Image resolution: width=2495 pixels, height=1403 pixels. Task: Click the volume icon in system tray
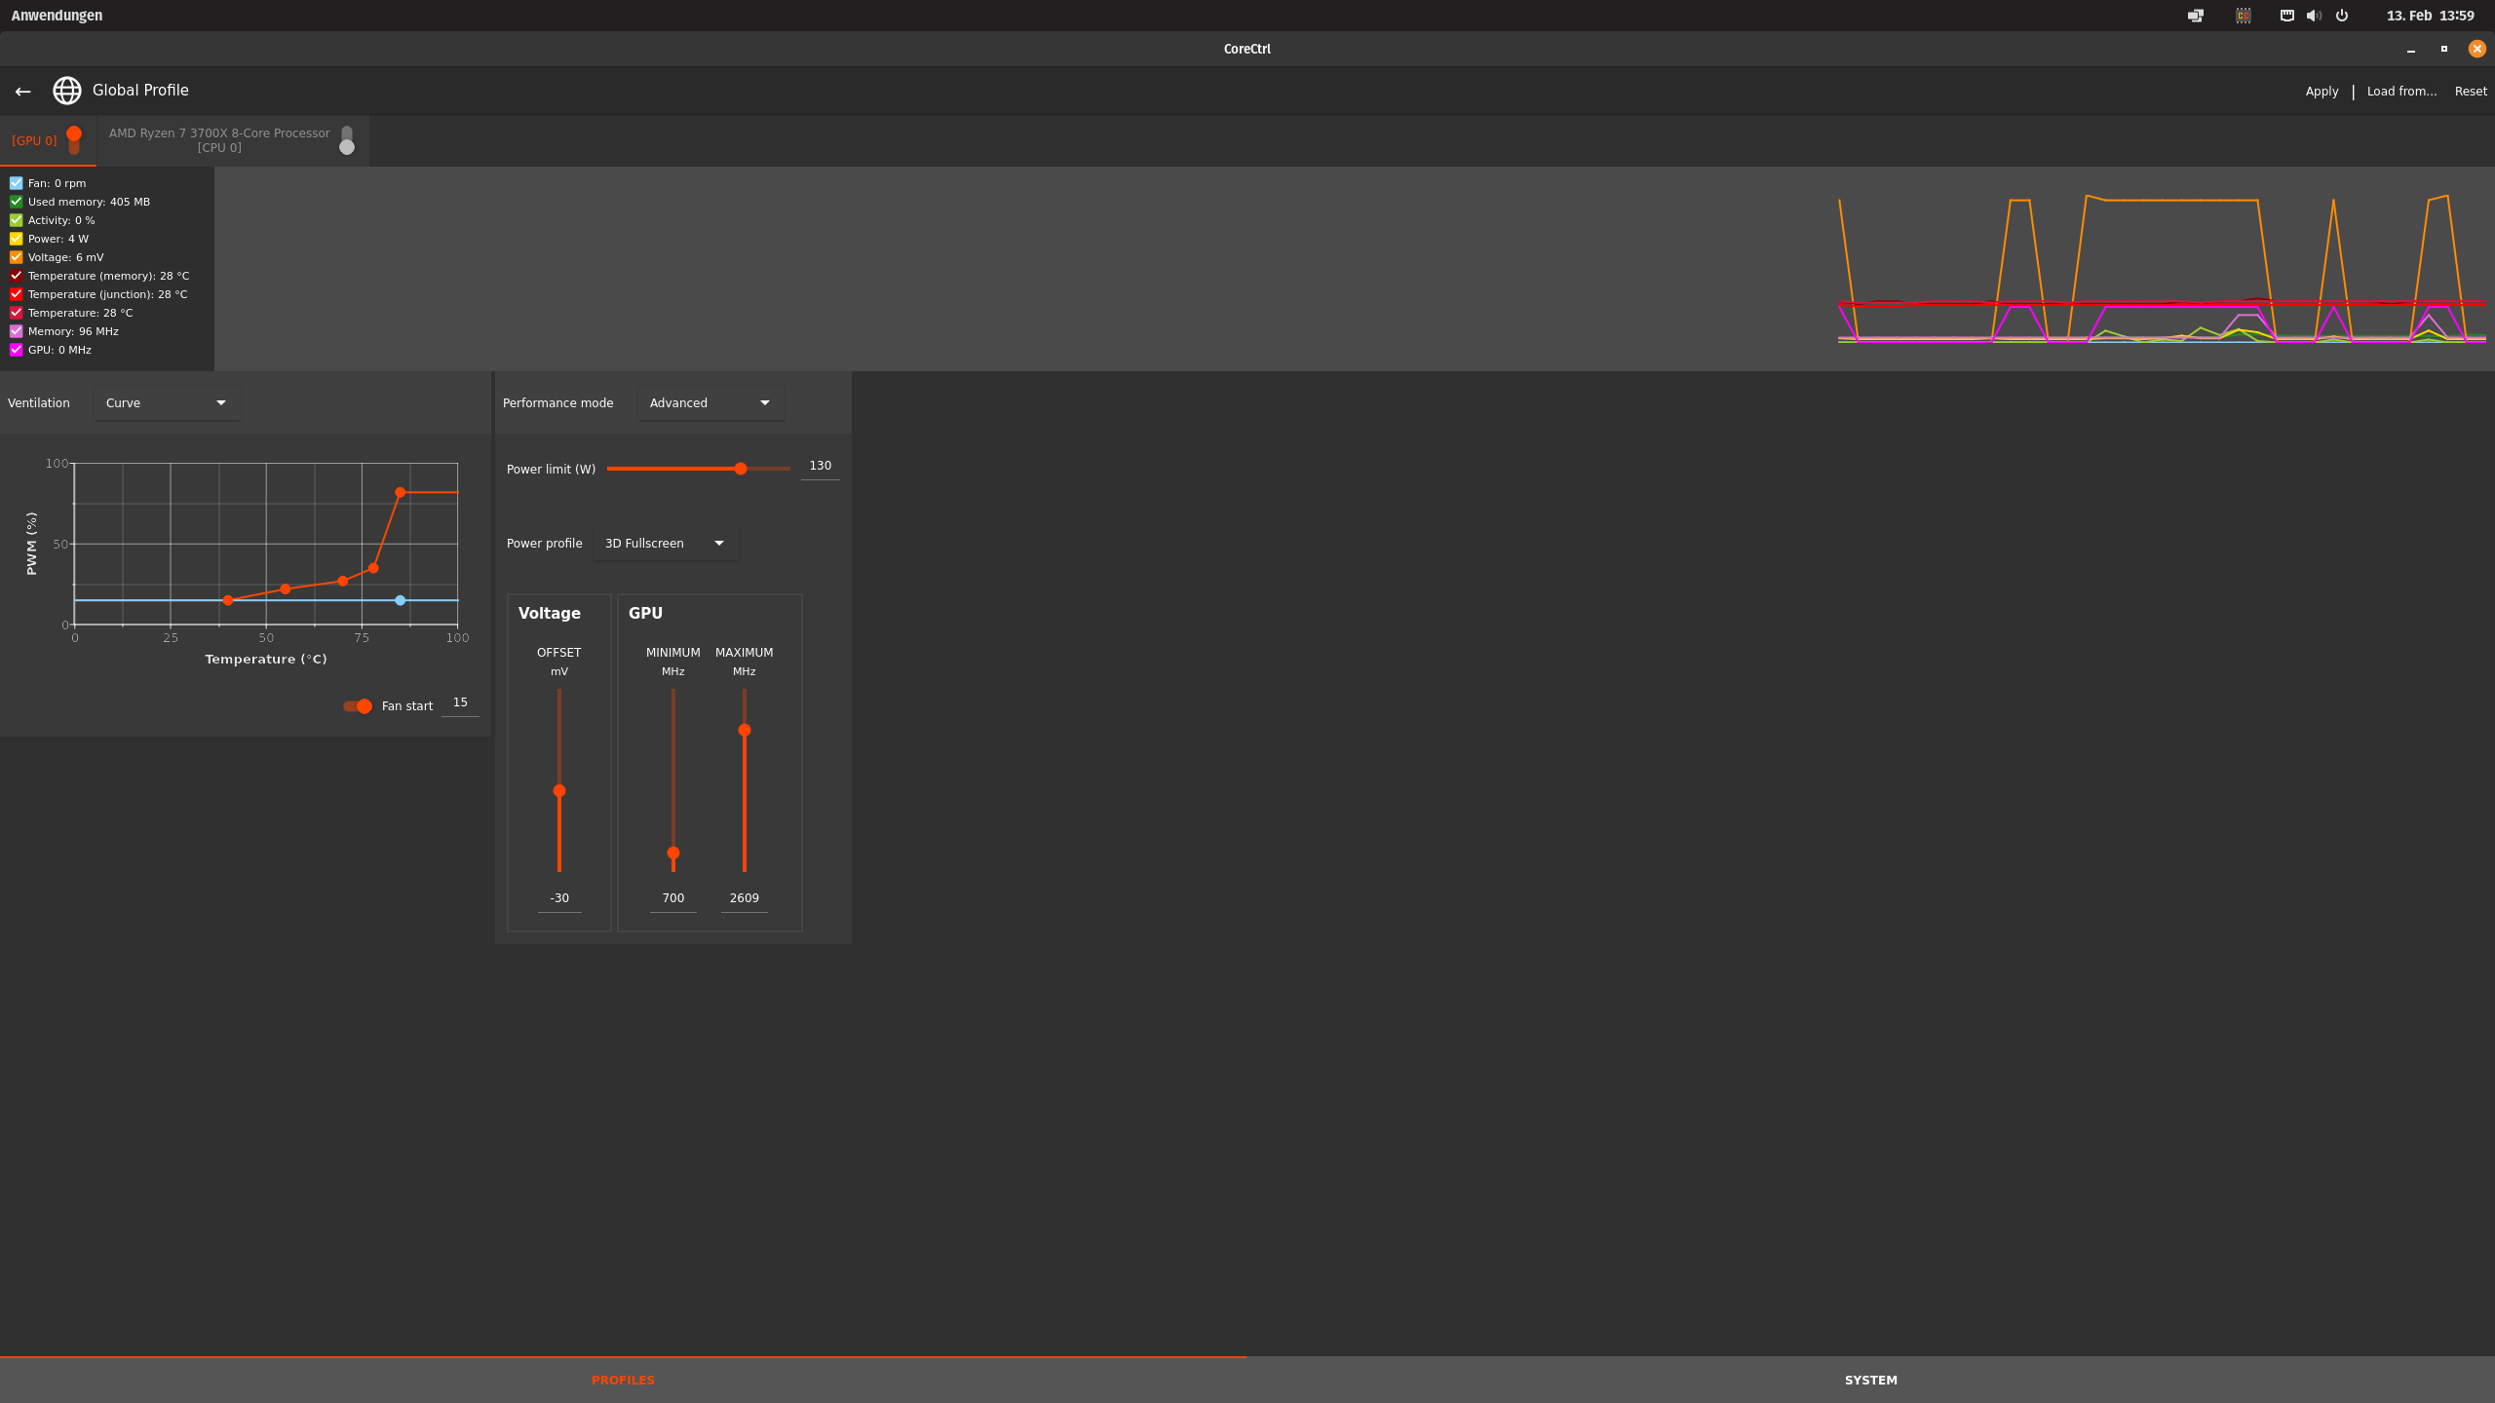(2314, 16)
